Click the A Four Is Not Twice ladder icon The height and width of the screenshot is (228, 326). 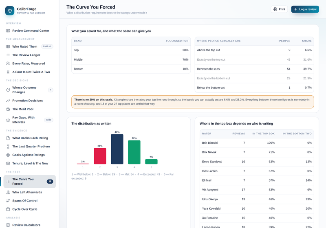[8, 72]
